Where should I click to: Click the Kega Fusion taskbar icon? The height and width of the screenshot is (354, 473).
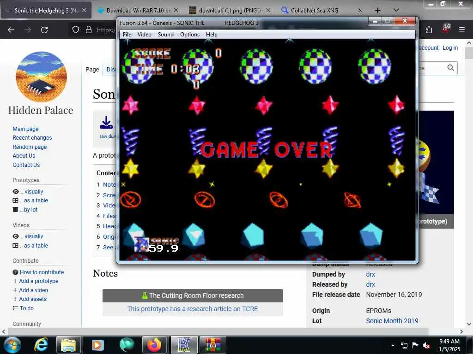[x=184, y=345]
